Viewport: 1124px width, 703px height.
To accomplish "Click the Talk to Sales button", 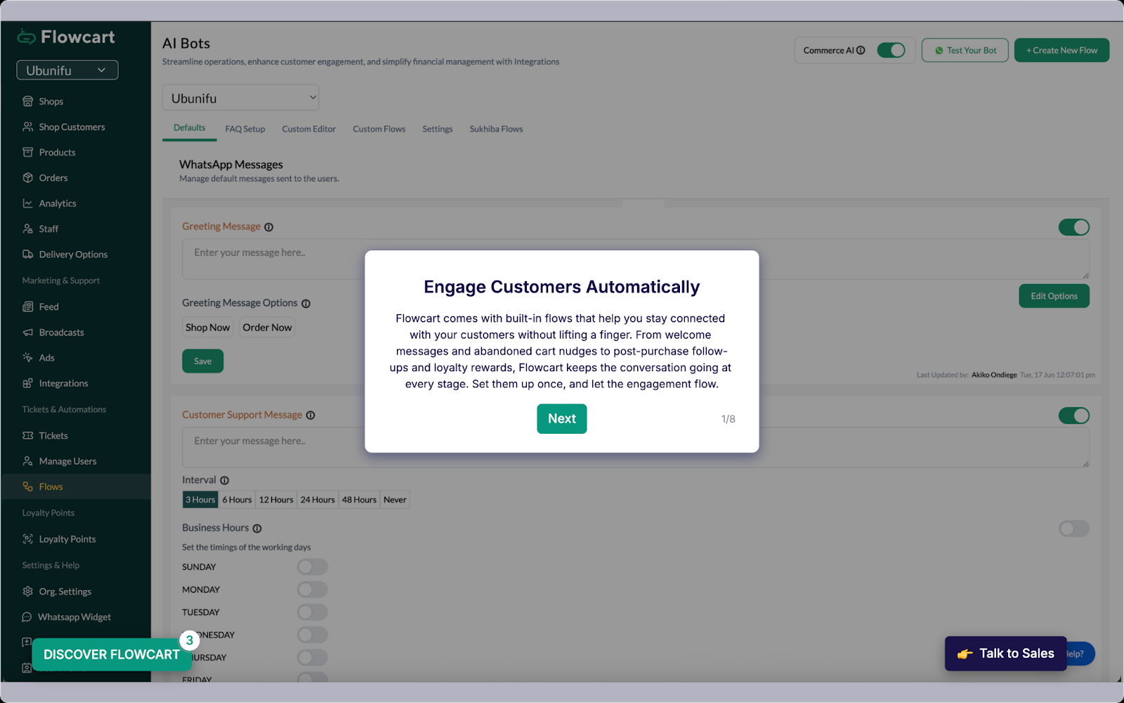I will [1006, 654].
